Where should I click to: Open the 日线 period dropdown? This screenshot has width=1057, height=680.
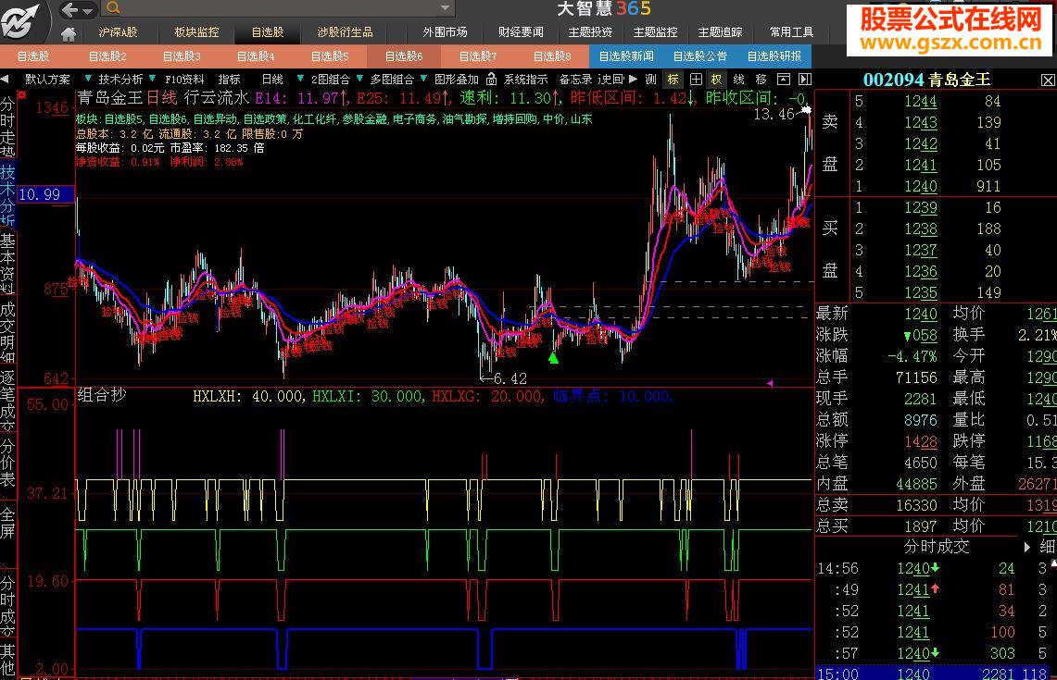pyautogui.click(x=272, y=79)
